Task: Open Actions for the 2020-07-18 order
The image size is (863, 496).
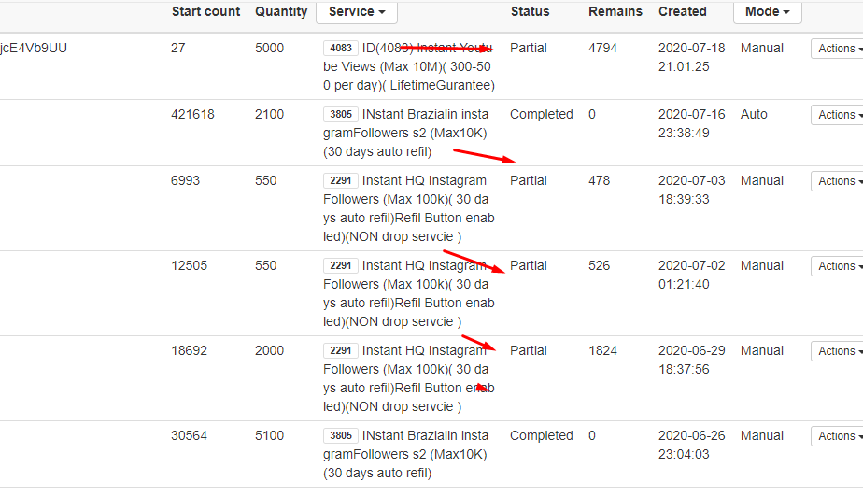Action: tap(837, 49)
